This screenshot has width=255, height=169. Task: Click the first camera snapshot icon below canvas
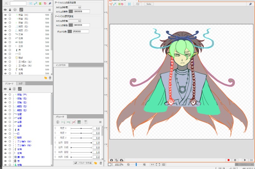[112, 160]
